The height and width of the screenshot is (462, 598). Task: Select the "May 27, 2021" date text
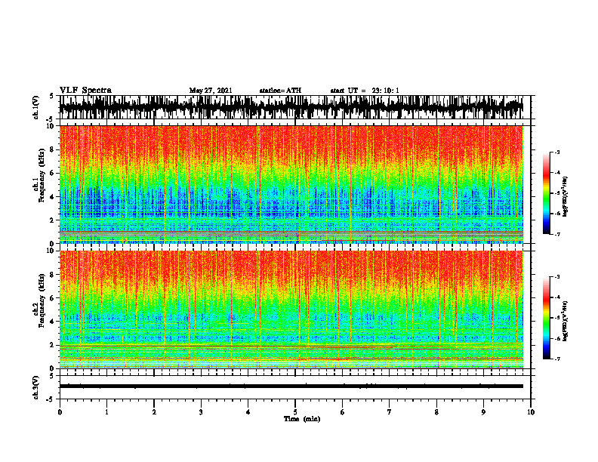point(211,91)
